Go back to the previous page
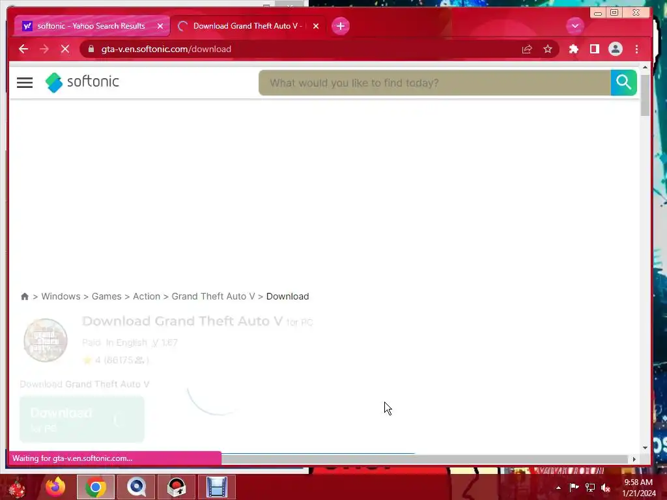The image size is (667, 500). [23, 49]
